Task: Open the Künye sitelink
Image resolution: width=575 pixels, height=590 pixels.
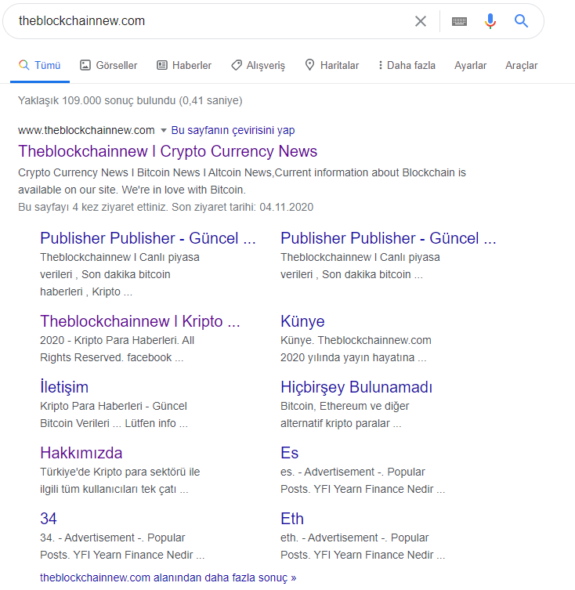Action: point(302,321)
